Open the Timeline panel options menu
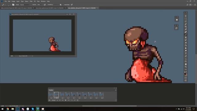 pos(116,90)
